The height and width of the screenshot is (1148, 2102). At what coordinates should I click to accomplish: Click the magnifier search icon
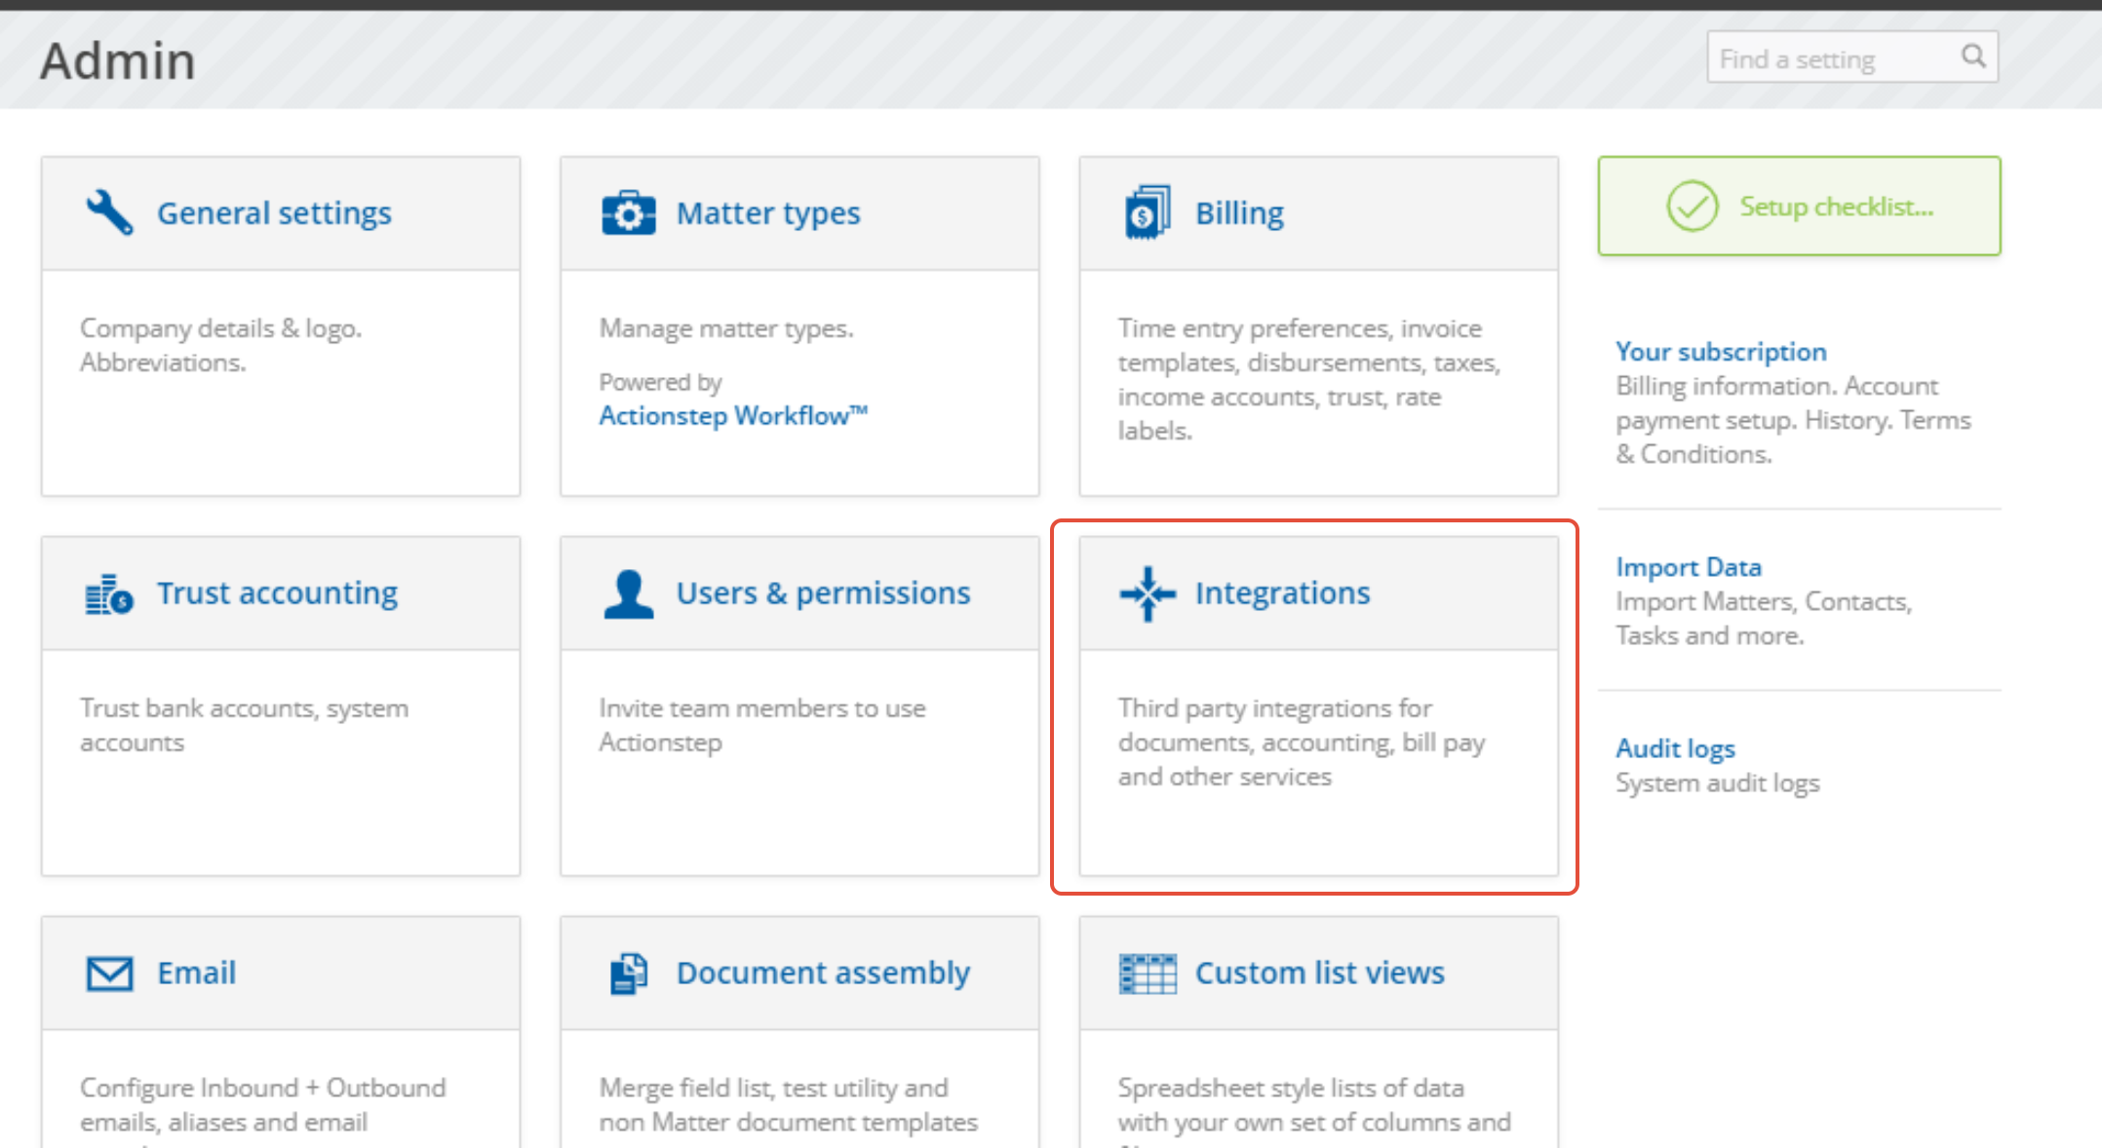point(1973,57)
